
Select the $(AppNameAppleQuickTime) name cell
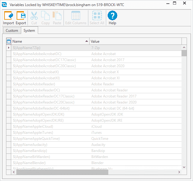(x=50, y=139)
